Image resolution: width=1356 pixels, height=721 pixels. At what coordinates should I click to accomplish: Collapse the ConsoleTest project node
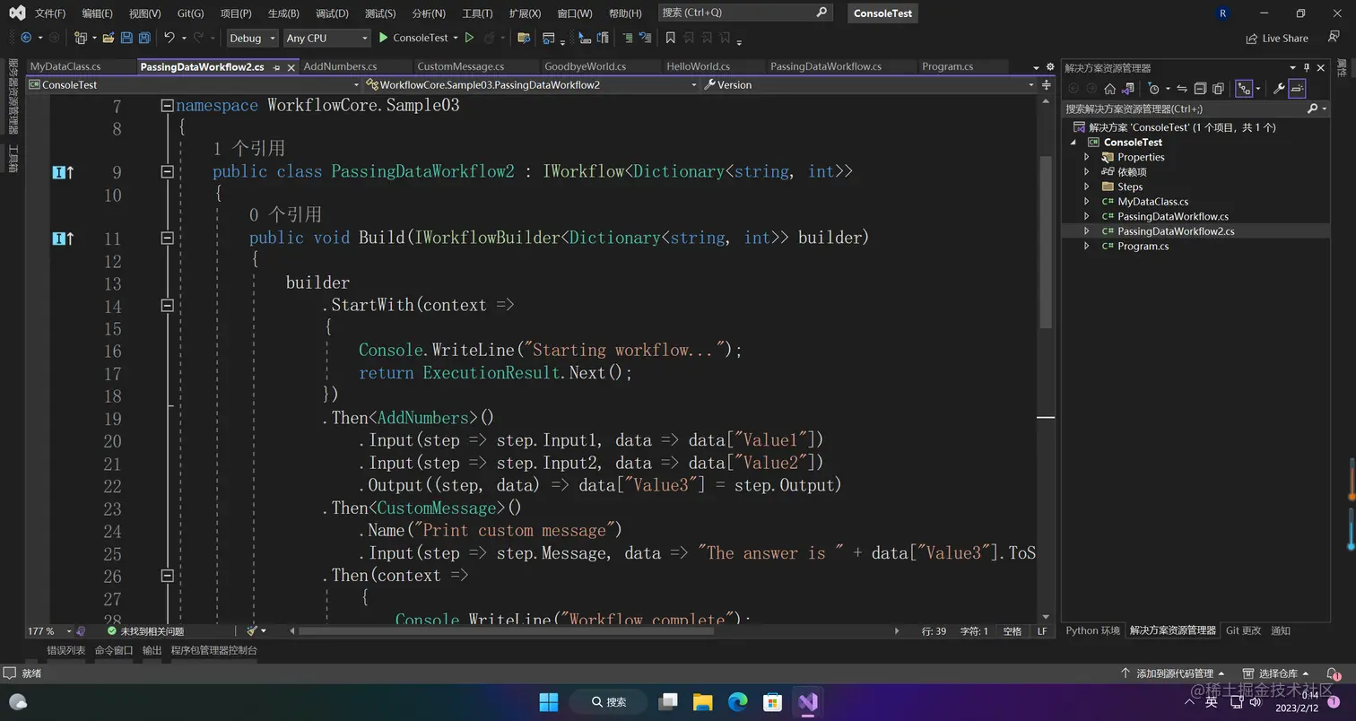point(1073,142)
